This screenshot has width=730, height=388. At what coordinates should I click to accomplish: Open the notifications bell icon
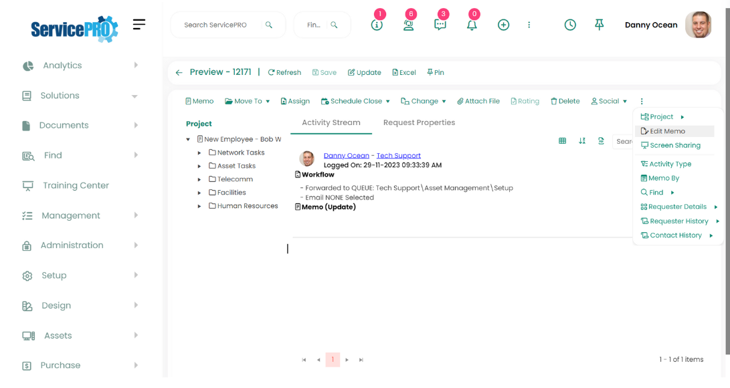[x=472, y=25]
